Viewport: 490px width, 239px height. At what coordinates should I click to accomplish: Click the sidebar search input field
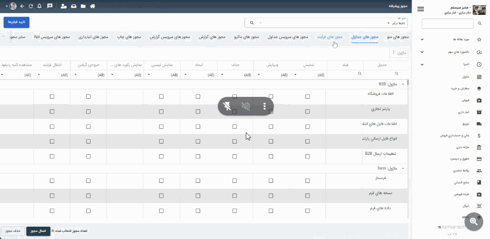(x=447, y=24)
